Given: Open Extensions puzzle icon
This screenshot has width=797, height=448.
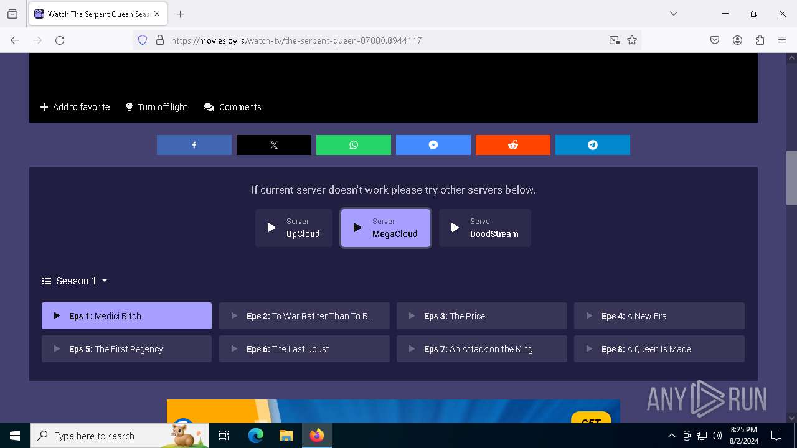Looking at the screenshot, I should coord(760,40).
